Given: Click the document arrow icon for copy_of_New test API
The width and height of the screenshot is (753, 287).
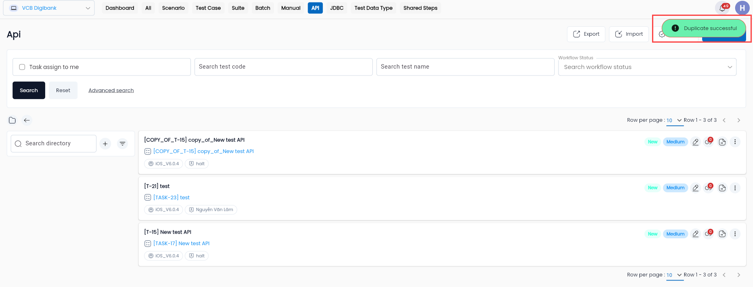Looking at the screenshot, I should tap(722, 142).
